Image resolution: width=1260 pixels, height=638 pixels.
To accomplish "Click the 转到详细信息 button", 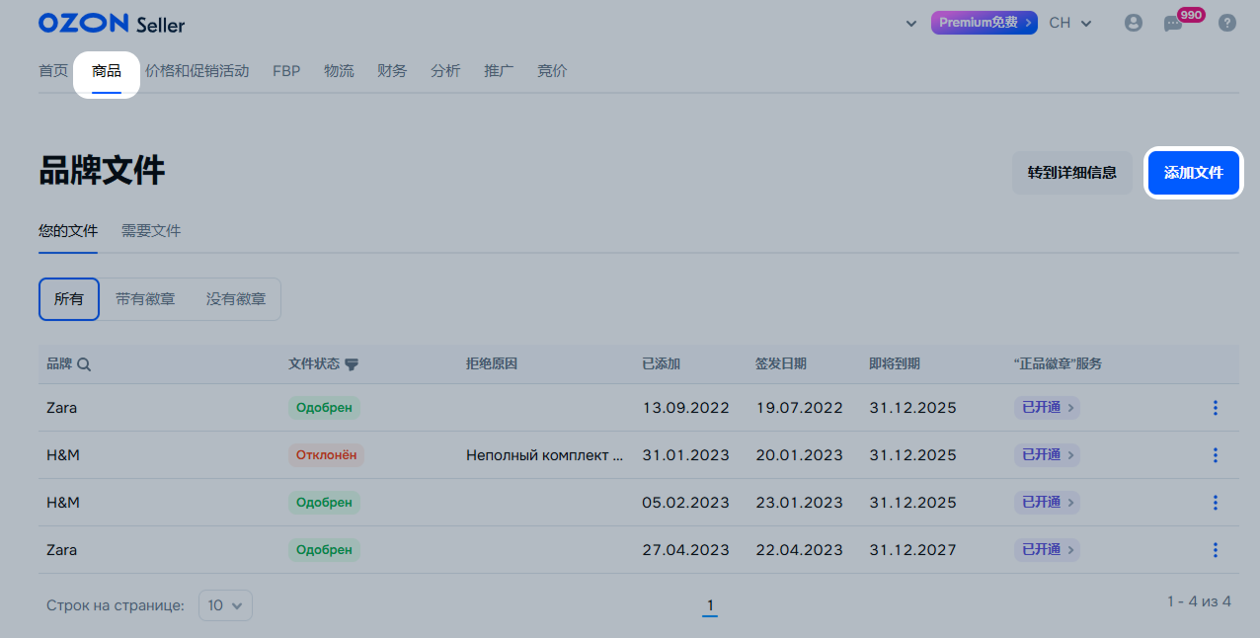I will pyautogui.click(x=1072, y=173).
